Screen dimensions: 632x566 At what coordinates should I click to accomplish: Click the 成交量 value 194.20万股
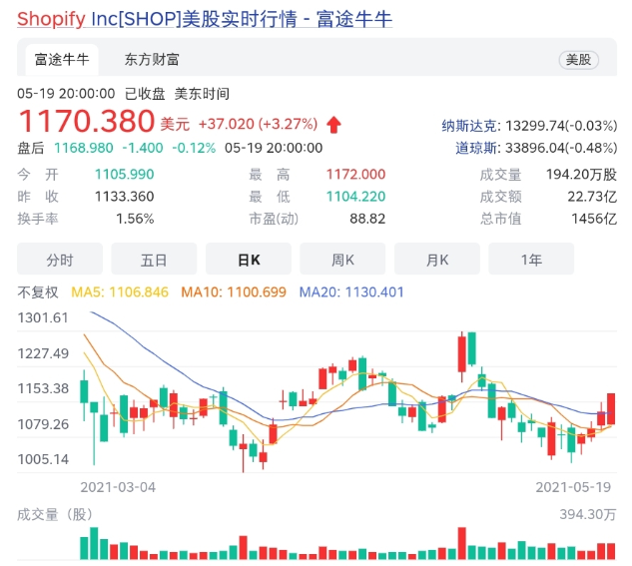pos(581,175)
